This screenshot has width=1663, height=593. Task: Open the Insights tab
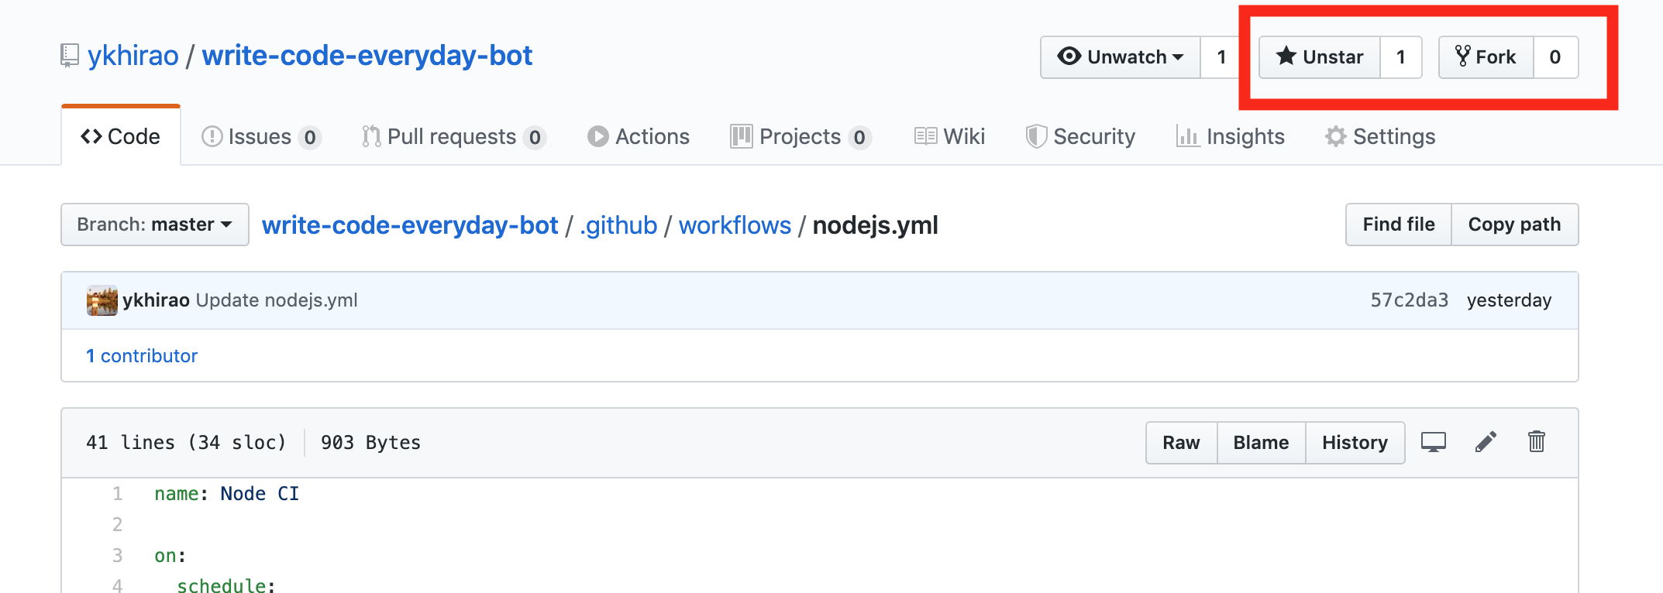tap(1231, 136)
